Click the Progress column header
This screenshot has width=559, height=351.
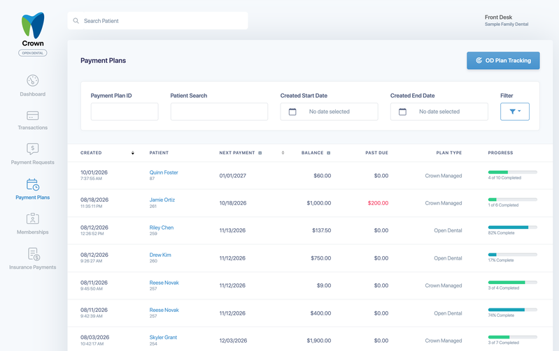(x=500, y=153)
